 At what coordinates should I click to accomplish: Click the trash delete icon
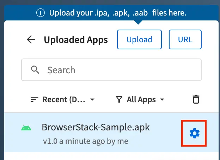196,99
